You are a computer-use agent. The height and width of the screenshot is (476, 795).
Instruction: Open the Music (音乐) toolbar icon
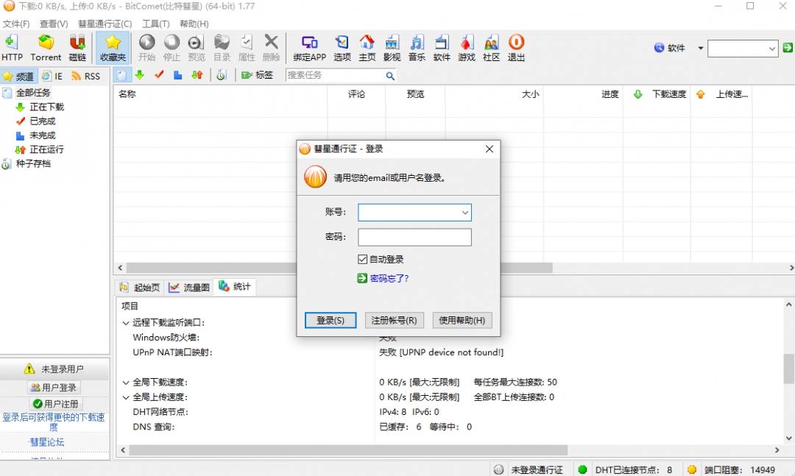tap(417, 48)
